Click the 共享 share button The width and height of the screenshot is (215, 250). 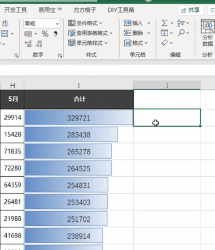191,10
